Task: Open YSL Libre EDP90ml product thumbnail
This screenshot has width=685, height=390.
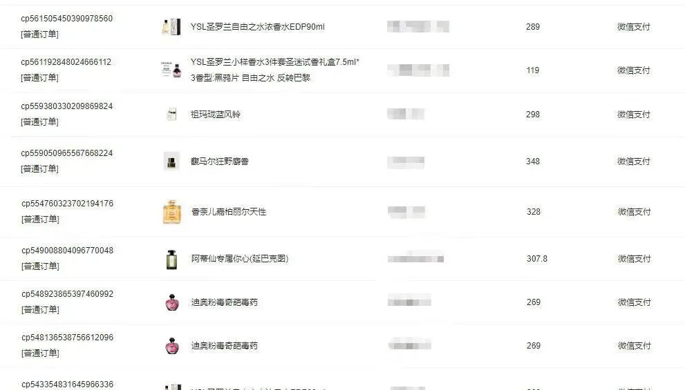Action: (x=171, y=27)
